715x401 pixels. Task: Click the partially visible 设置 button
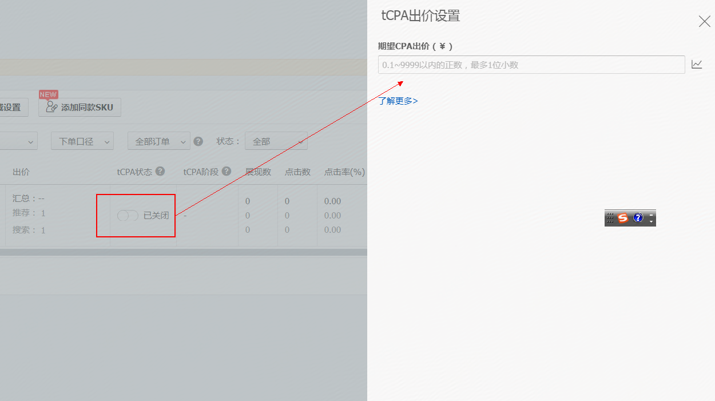click(14, 107)
